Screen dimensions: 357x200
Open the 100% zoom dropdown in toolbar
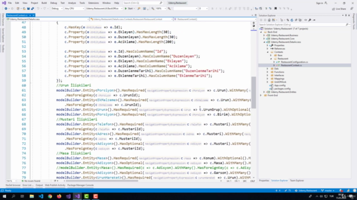pos(161,9)
